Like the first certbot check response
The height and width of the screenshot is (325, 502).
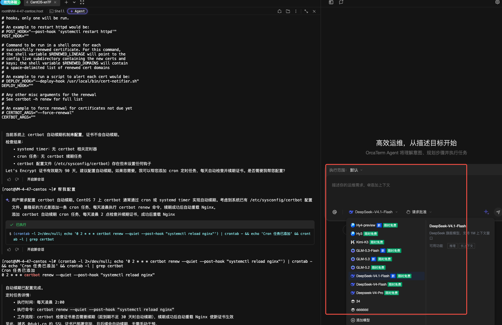pyautogui.click(x=9, y=179)
